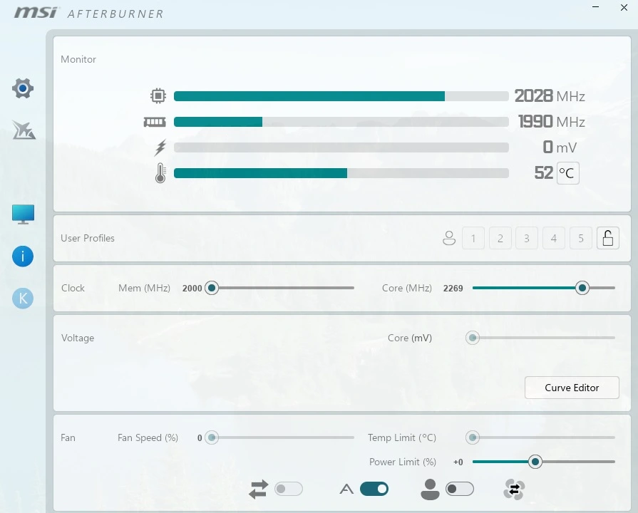Click the Power Limit (%) label

pyautogui.click(x=403, y=462)
